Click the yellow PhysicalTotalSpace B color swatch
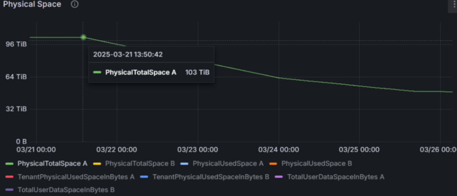 97,164
